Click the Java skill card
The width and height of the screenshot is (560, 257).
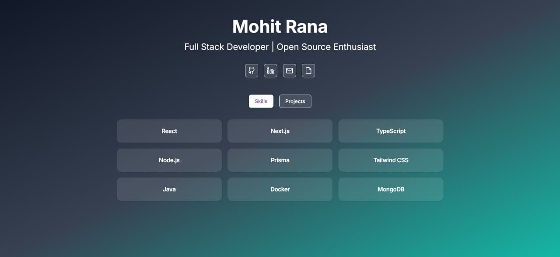tap(169, 189)
